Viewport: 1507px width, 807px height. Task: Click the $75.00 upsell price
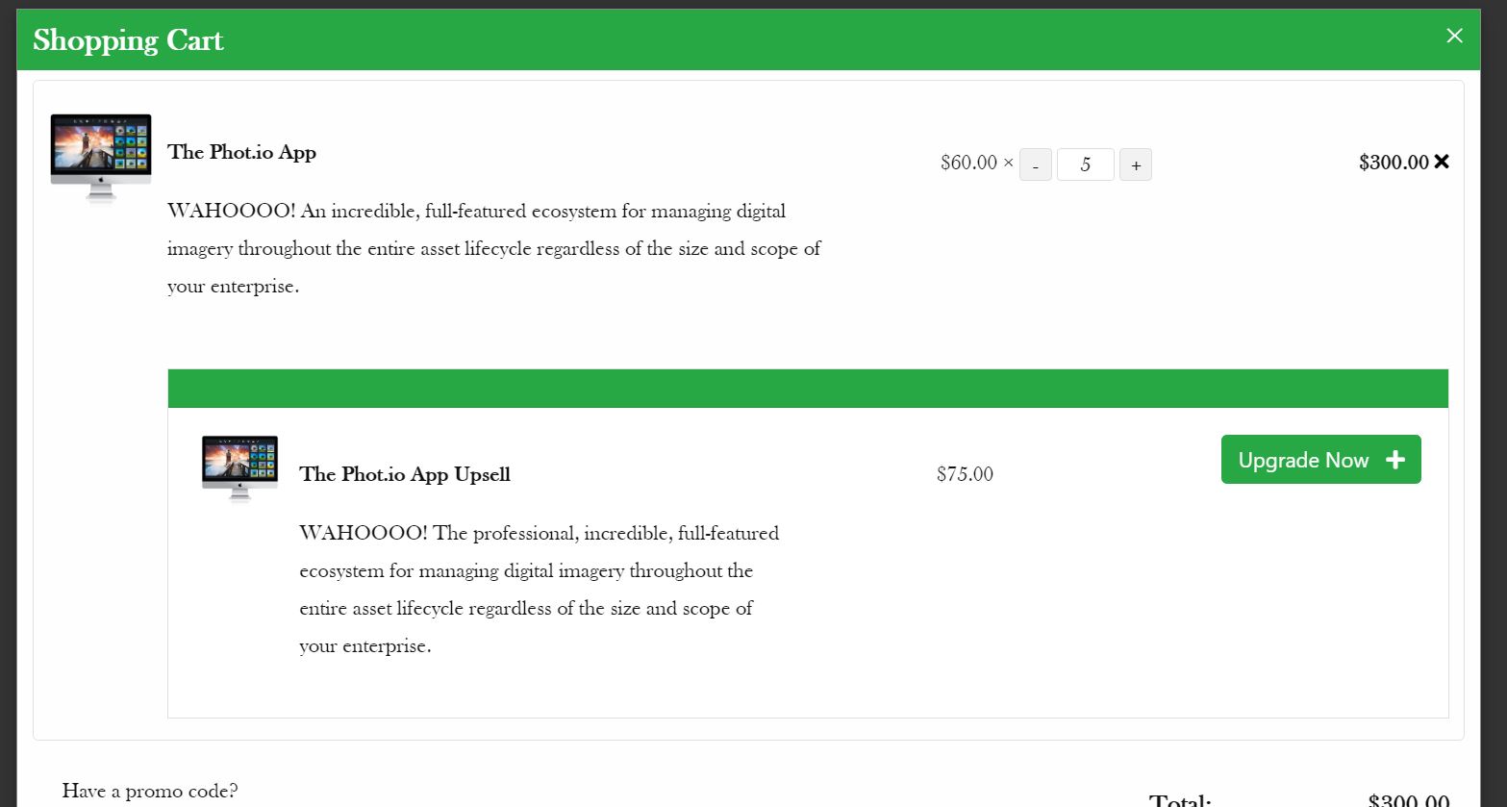[x=965, y=474]
